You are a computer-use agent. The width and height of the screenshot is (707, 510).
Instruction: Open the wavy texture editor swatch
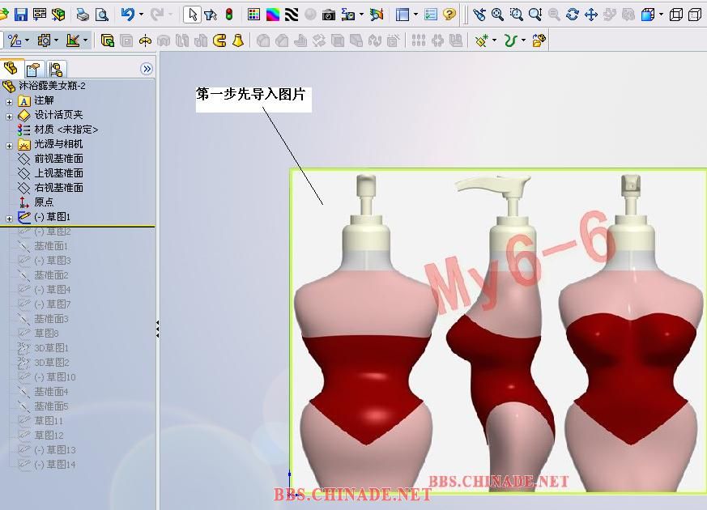292,15
